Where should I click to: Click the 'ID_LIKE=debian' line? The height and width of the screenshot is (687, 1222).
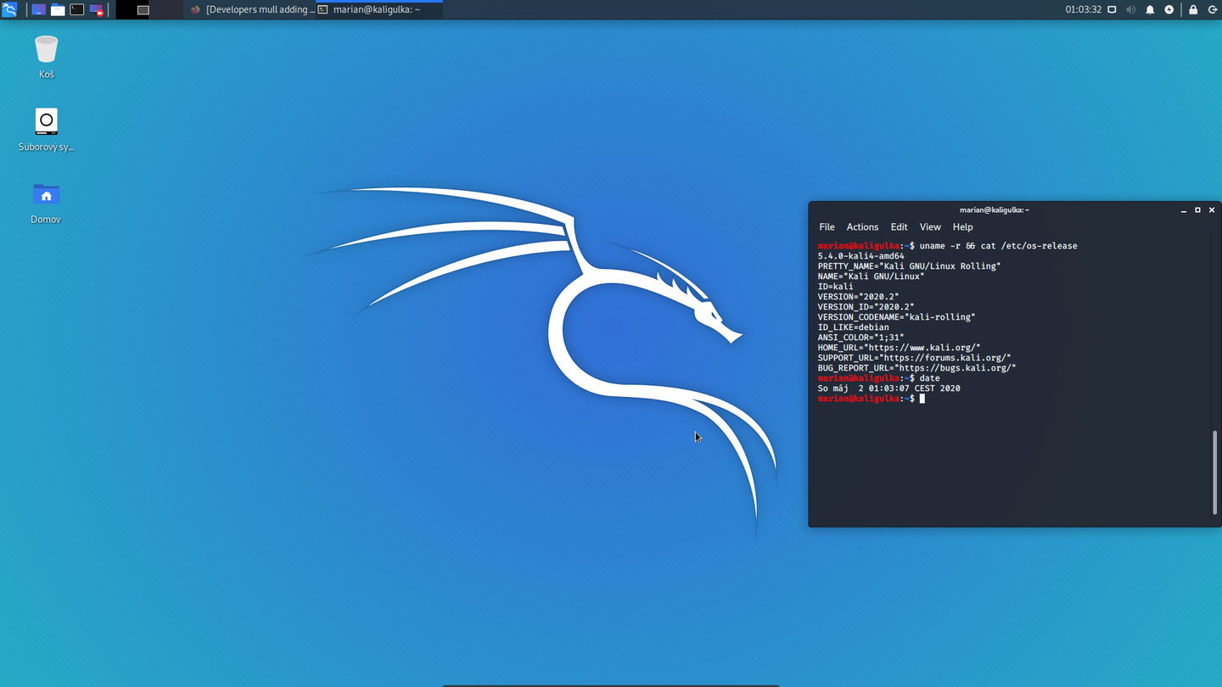pyautogui.click(x=854, y=327)
